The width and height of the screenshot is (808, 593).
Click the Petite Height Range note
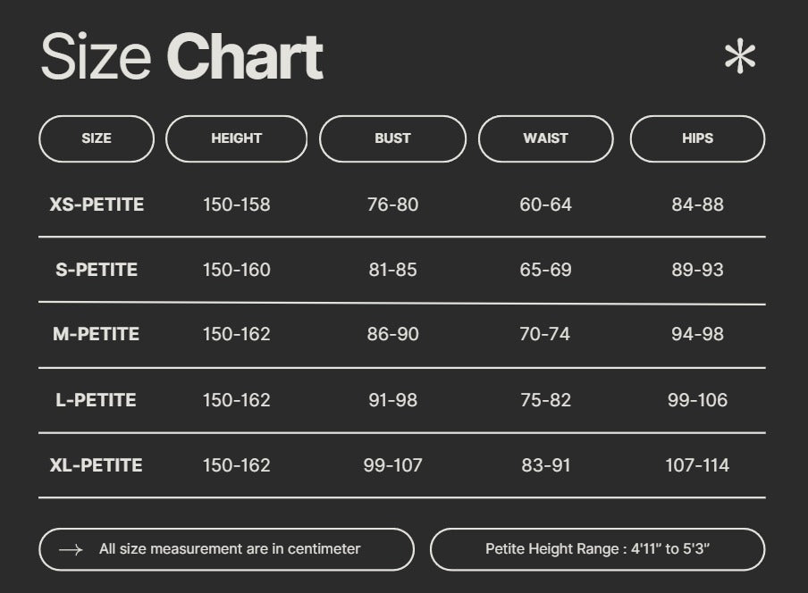coord(597,549)
